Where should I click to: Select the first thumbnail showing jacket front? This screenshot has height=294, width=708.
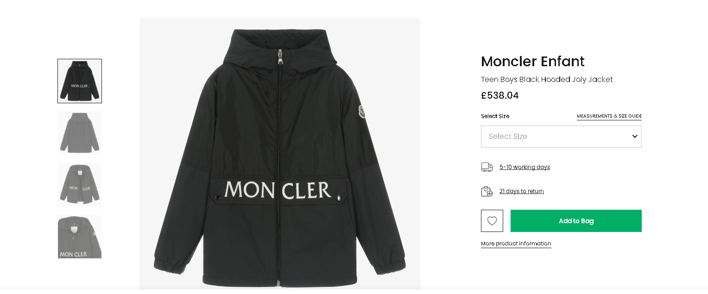coord(80,81)
